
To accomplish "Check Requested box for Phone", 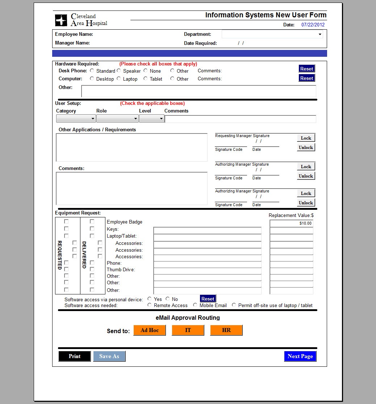I will (66, 263).
